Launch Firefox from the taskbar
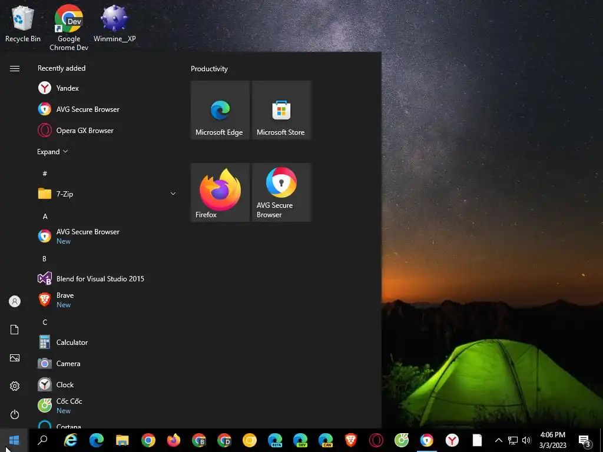The width and height of the screenshot is (603, 452). (174, 440)
